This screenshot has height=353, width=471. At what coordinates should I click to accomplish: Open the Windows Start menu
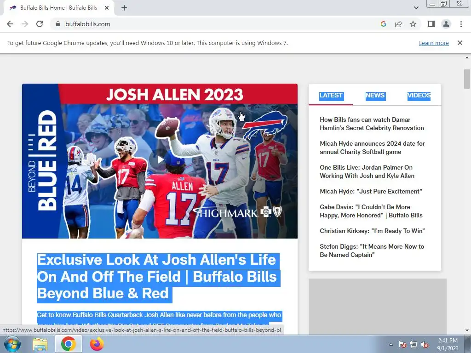(x=12, y=344)
